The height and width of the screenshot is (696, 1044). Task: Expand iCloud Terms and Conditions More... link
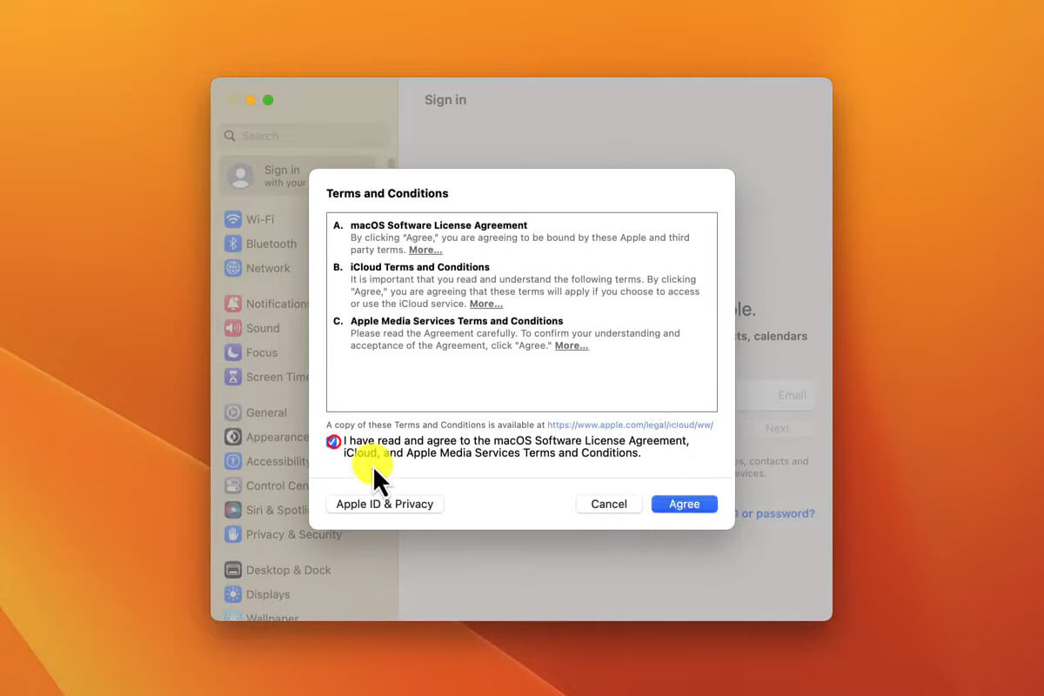click(486, 304)
